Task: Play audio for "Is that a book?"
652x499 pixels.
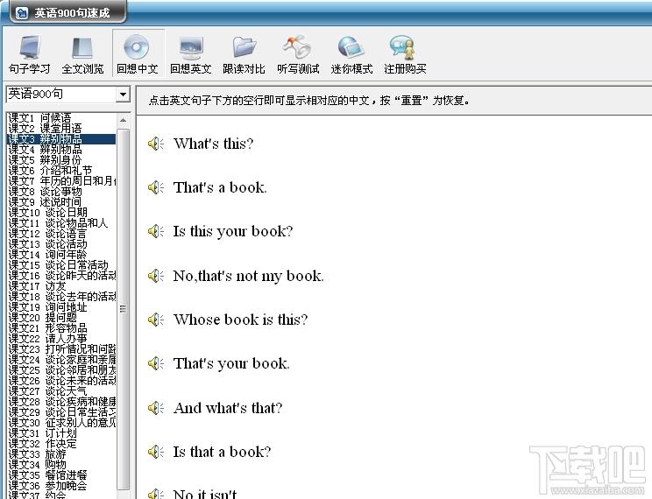Action: 156,452
